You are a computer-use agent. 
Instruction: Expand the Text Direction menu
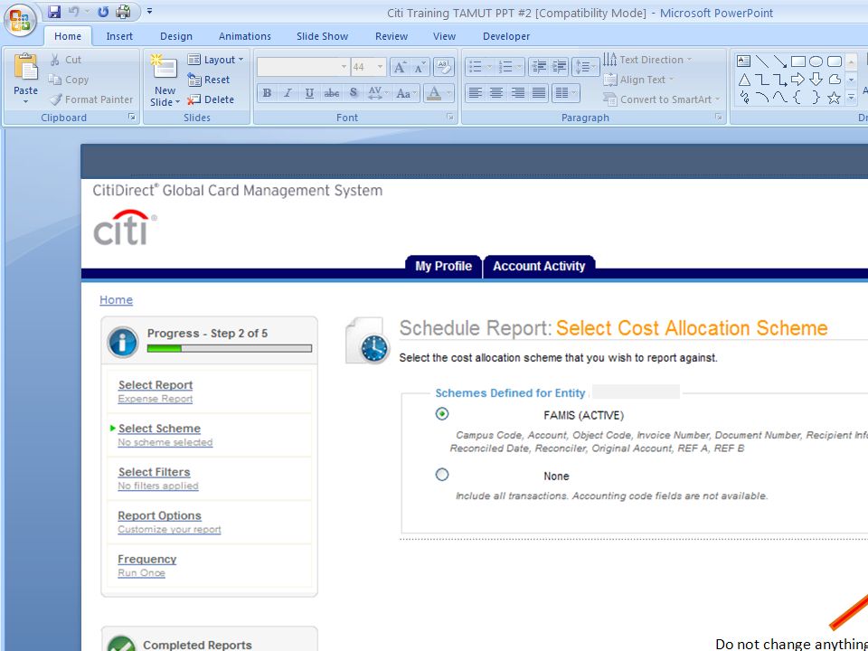[x=647, y=60]
